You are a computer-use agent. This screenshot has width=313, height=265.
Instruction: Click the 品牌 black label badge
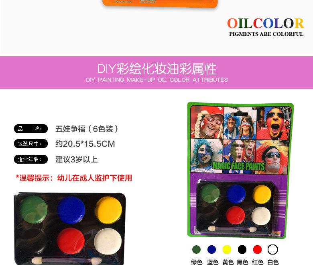[31, 129]
